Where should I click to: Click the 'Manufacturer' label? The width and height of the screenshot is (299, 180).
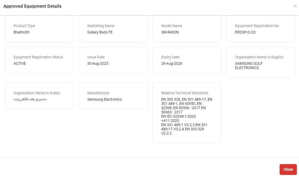[98, 93]
